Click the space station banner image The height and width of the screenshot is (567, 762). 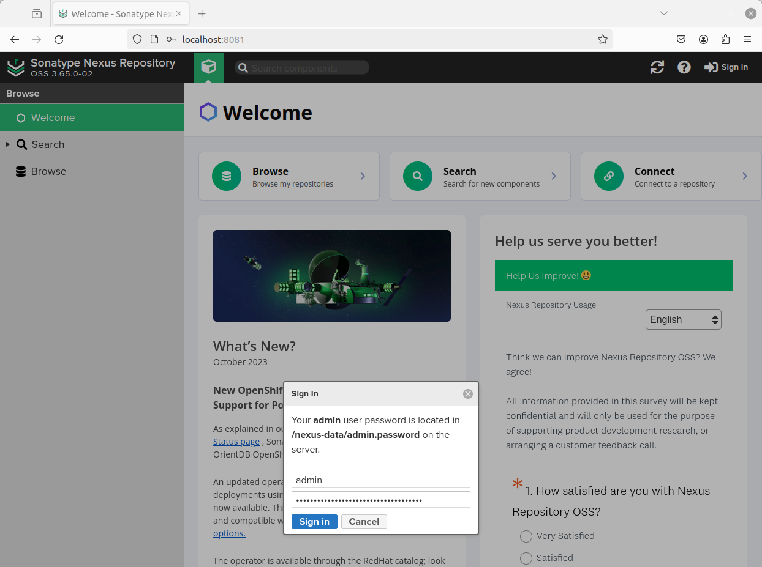point(332,276)
